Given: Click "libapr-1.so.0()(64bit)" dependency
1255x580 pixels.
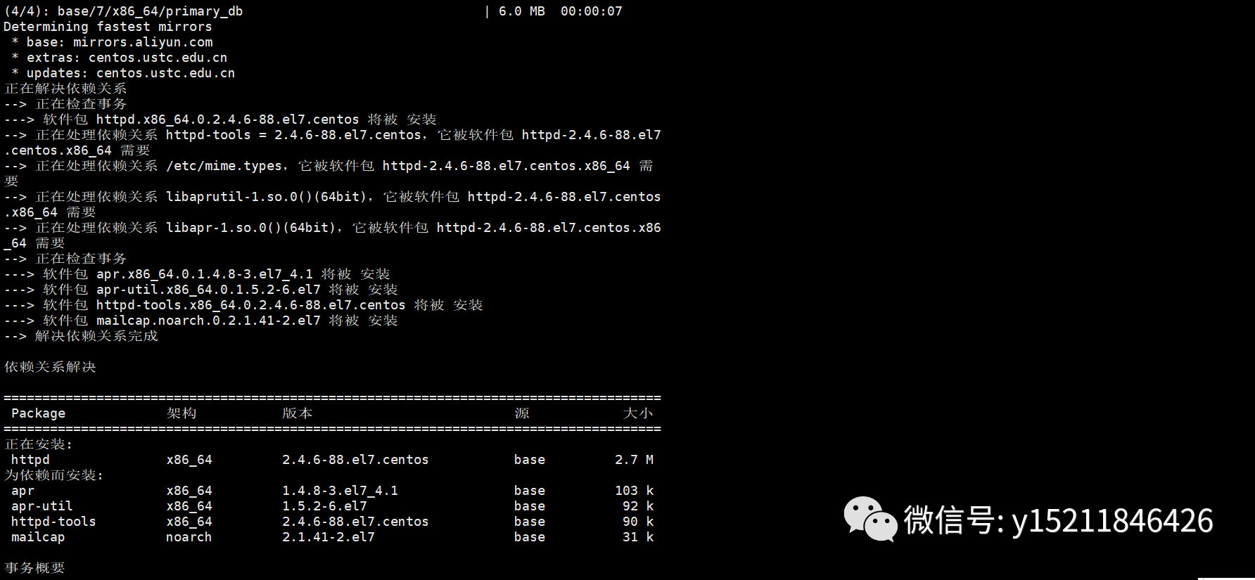Looking at the screenshot, I should [x=250, y=228].
